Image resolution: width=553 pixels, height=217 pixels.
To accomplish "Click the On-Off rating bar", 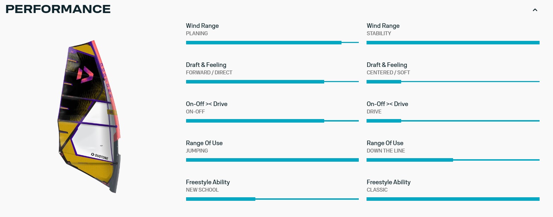I will (x=272, y=121).
